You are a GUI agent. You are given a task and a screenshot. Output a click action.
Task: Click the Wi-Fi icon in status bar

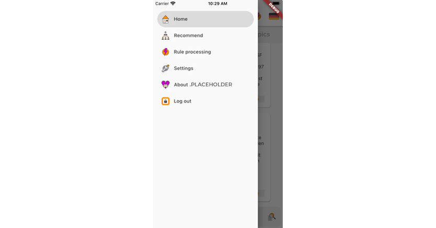click(173, 4)
